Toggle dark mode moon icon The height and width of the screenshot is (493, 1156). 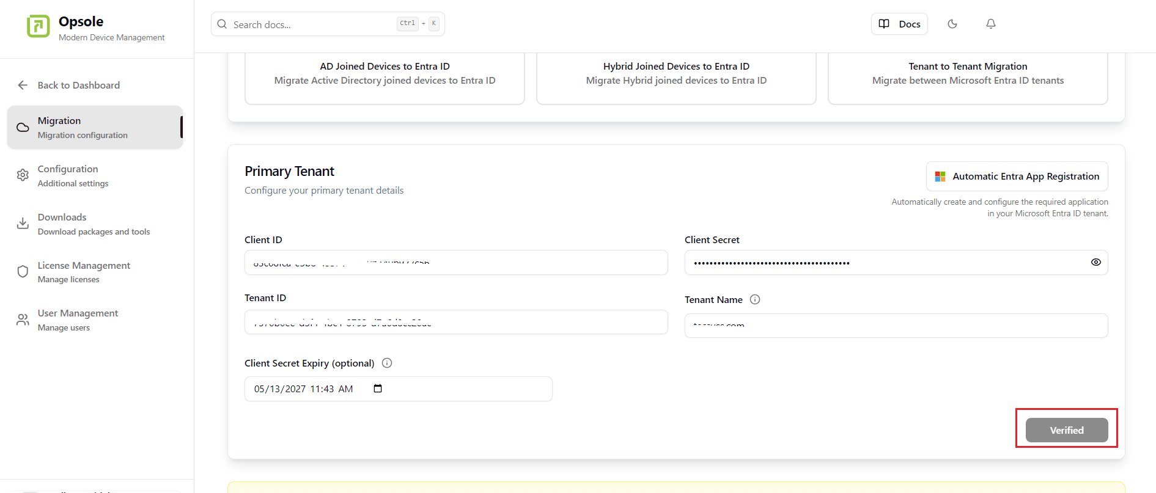point(952,24)
